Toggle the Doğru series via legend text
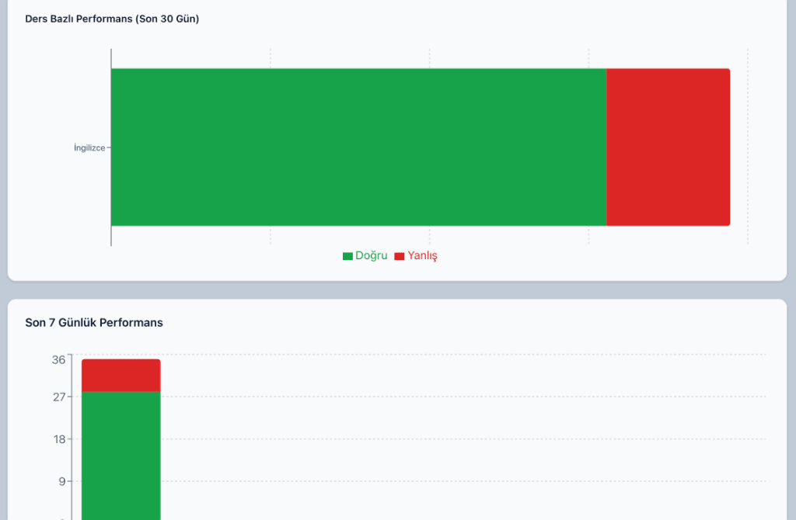 click(371, 255)
